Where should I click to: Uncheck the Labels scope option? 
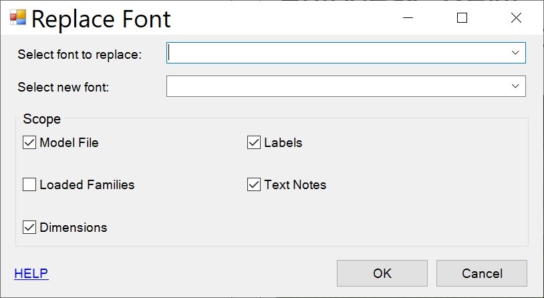click(254, 142)
